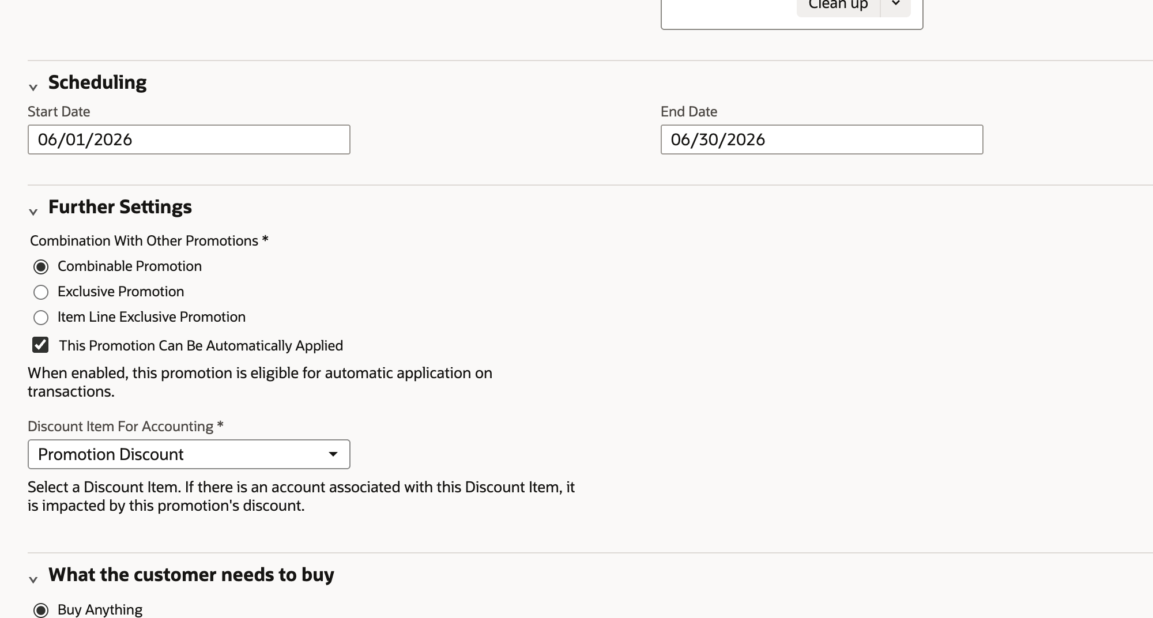Viewport: 1153px width, 618px height.
Task: Edit the Start Date field
Action: click(189, 140)
